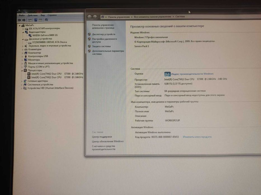Open the Справка menu
Image resolution: width=261 pixels, height=195 pixels.
pyautogui.click(x=52, y=15)
